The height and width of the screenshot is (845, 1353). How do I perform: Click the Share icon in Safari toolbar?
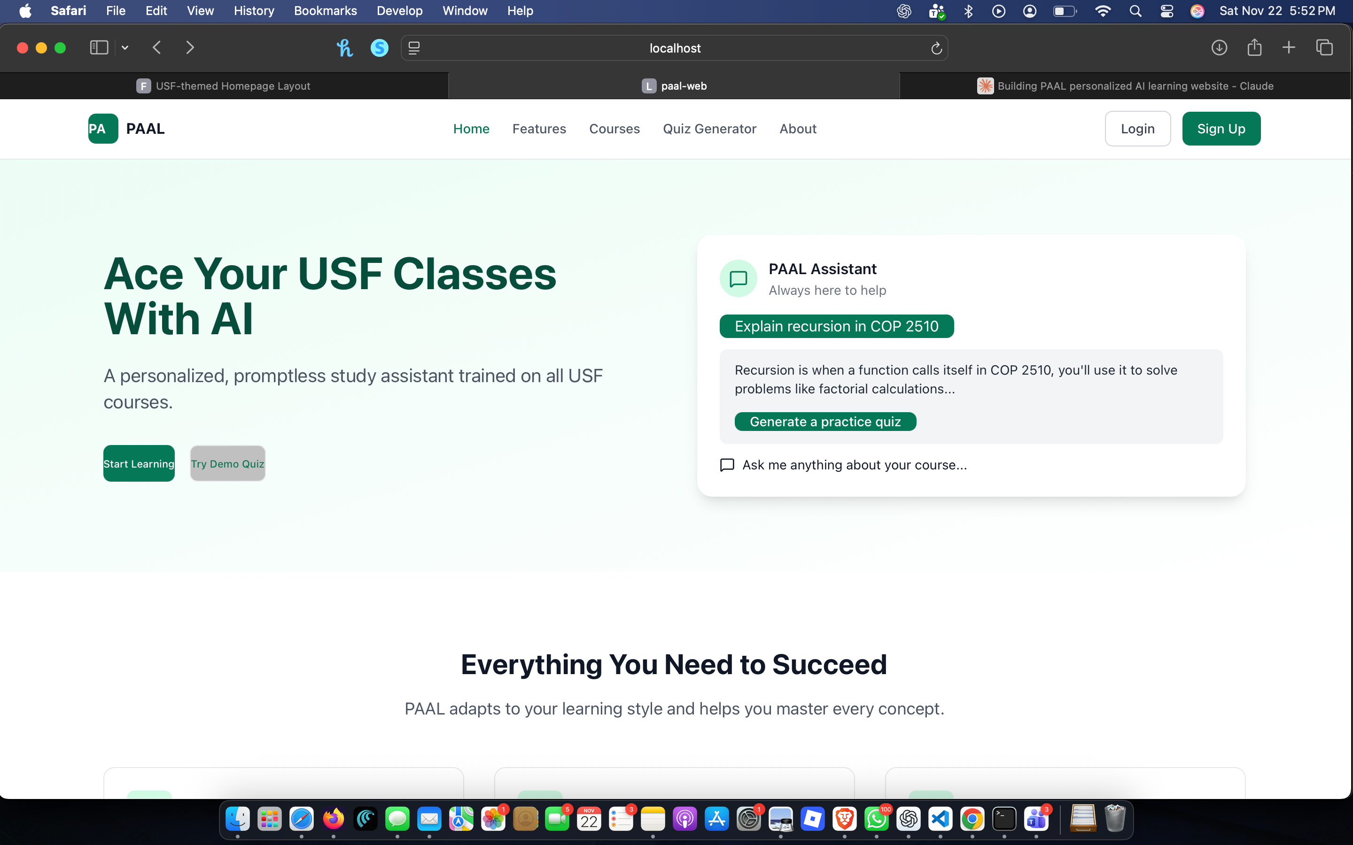click(1254, 48)
